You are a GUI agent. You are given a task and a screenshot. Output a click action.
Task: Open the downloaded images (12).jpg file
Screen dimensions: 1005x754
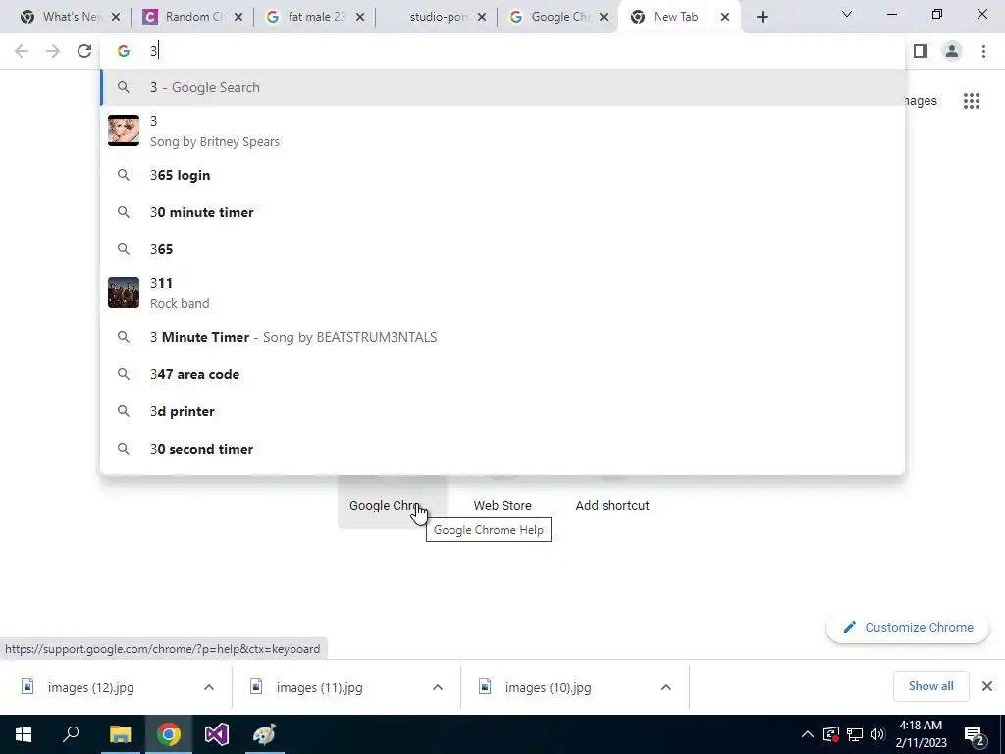[91, 688]
